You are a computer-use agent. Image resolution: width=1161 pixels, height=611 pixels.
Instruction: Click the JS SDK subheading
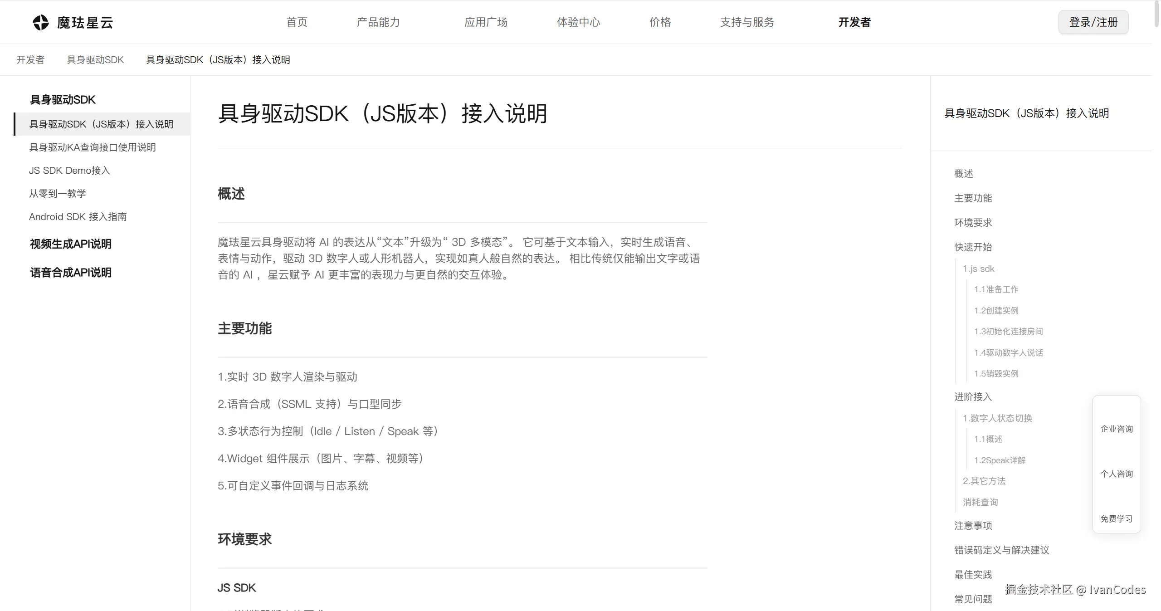point(237,588)
